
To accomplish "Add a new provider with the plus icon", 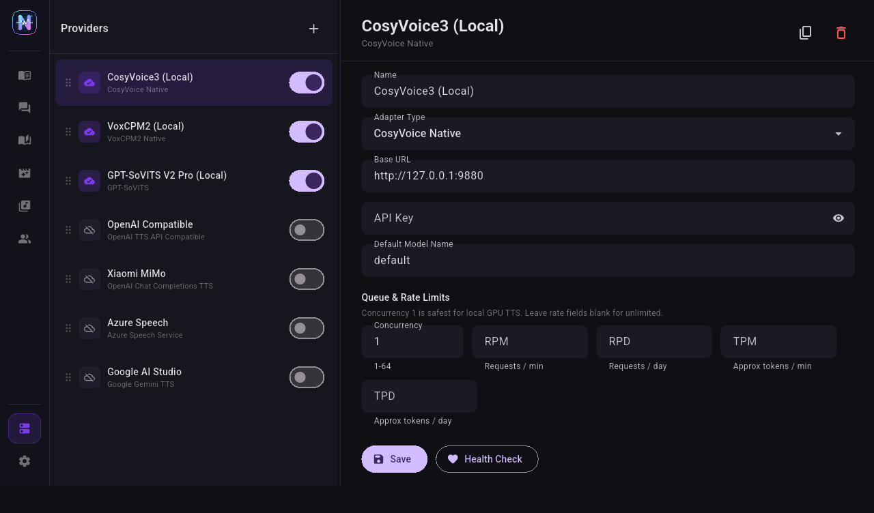I will click(x=313, y=29).
